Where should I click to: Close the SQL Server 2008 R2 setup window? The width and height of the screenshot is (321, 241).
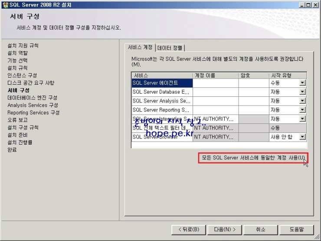tap(315, 5)
